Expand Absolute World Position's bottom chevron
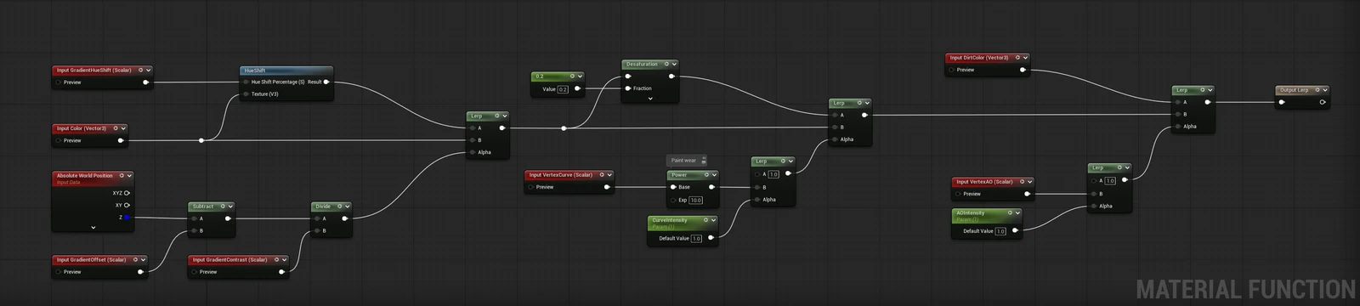Viewport: 1360px width, 306px height. pyautogui.click(x=93, y=228)
